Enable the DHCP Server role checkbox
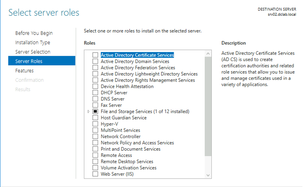Image resolution: width=303 pixels, height=187 pixels. click(x=95, y=93)
